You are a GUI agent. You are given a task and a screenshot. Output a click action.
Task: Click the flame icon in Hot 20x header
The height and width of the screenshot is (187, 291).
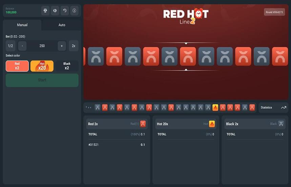pyautogui.click(x=212, y=124)
